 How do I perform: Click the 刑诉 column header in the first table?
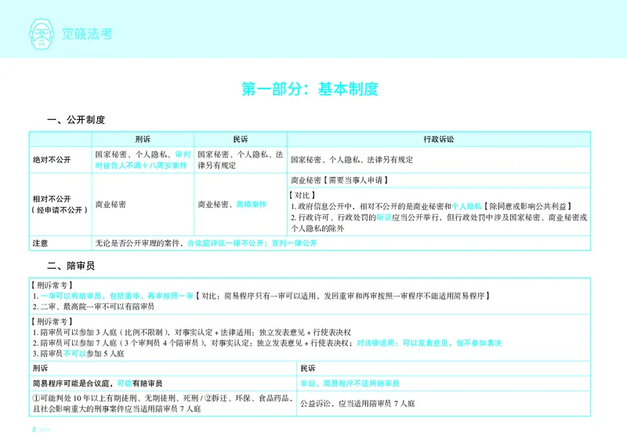coord(143,140)
